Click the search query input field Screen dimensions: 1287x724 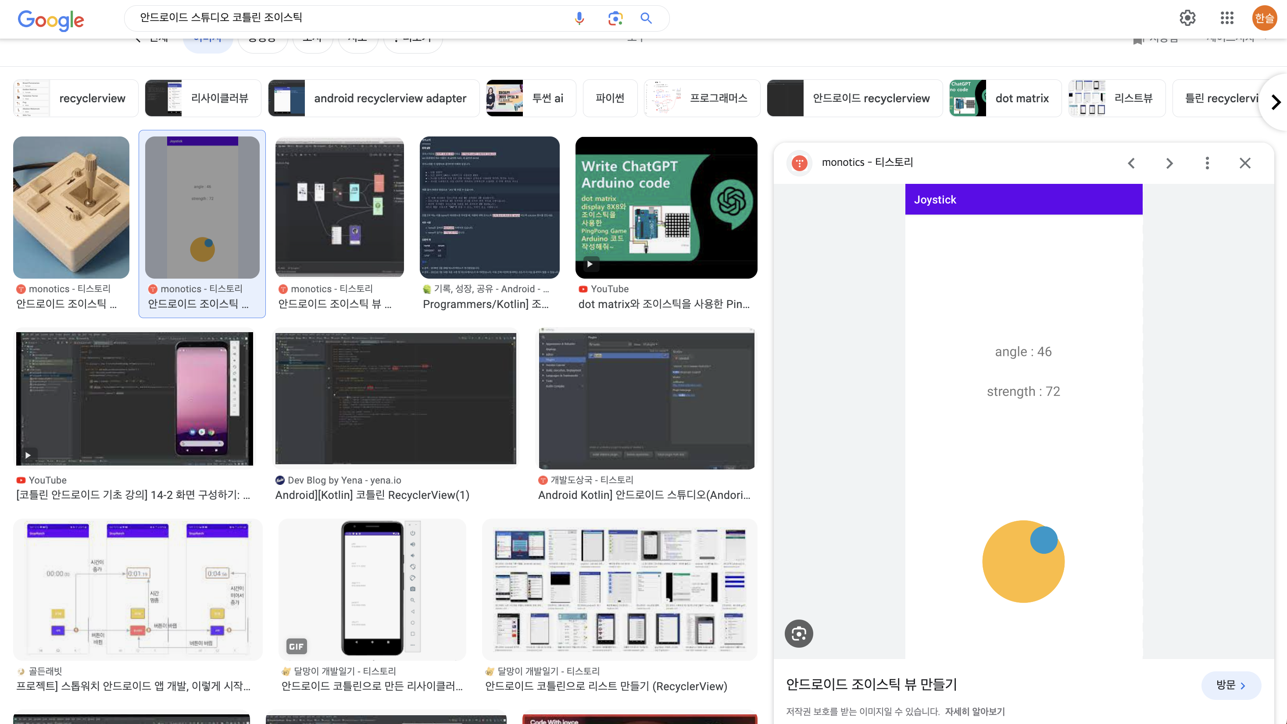coord(350,18)
